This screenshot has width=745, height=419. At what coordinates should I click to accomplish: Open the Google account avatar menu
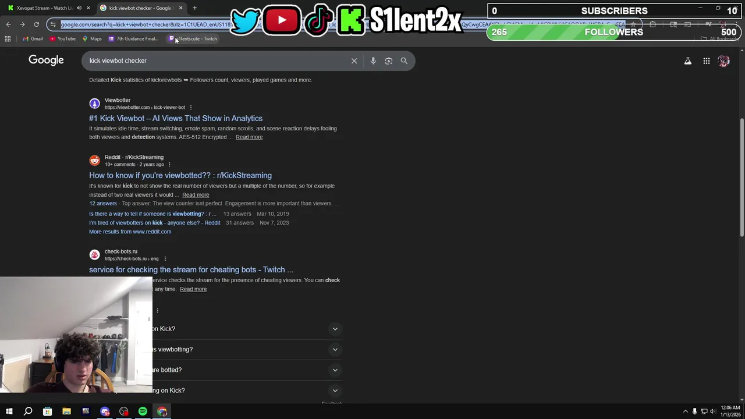coord(723,61)
